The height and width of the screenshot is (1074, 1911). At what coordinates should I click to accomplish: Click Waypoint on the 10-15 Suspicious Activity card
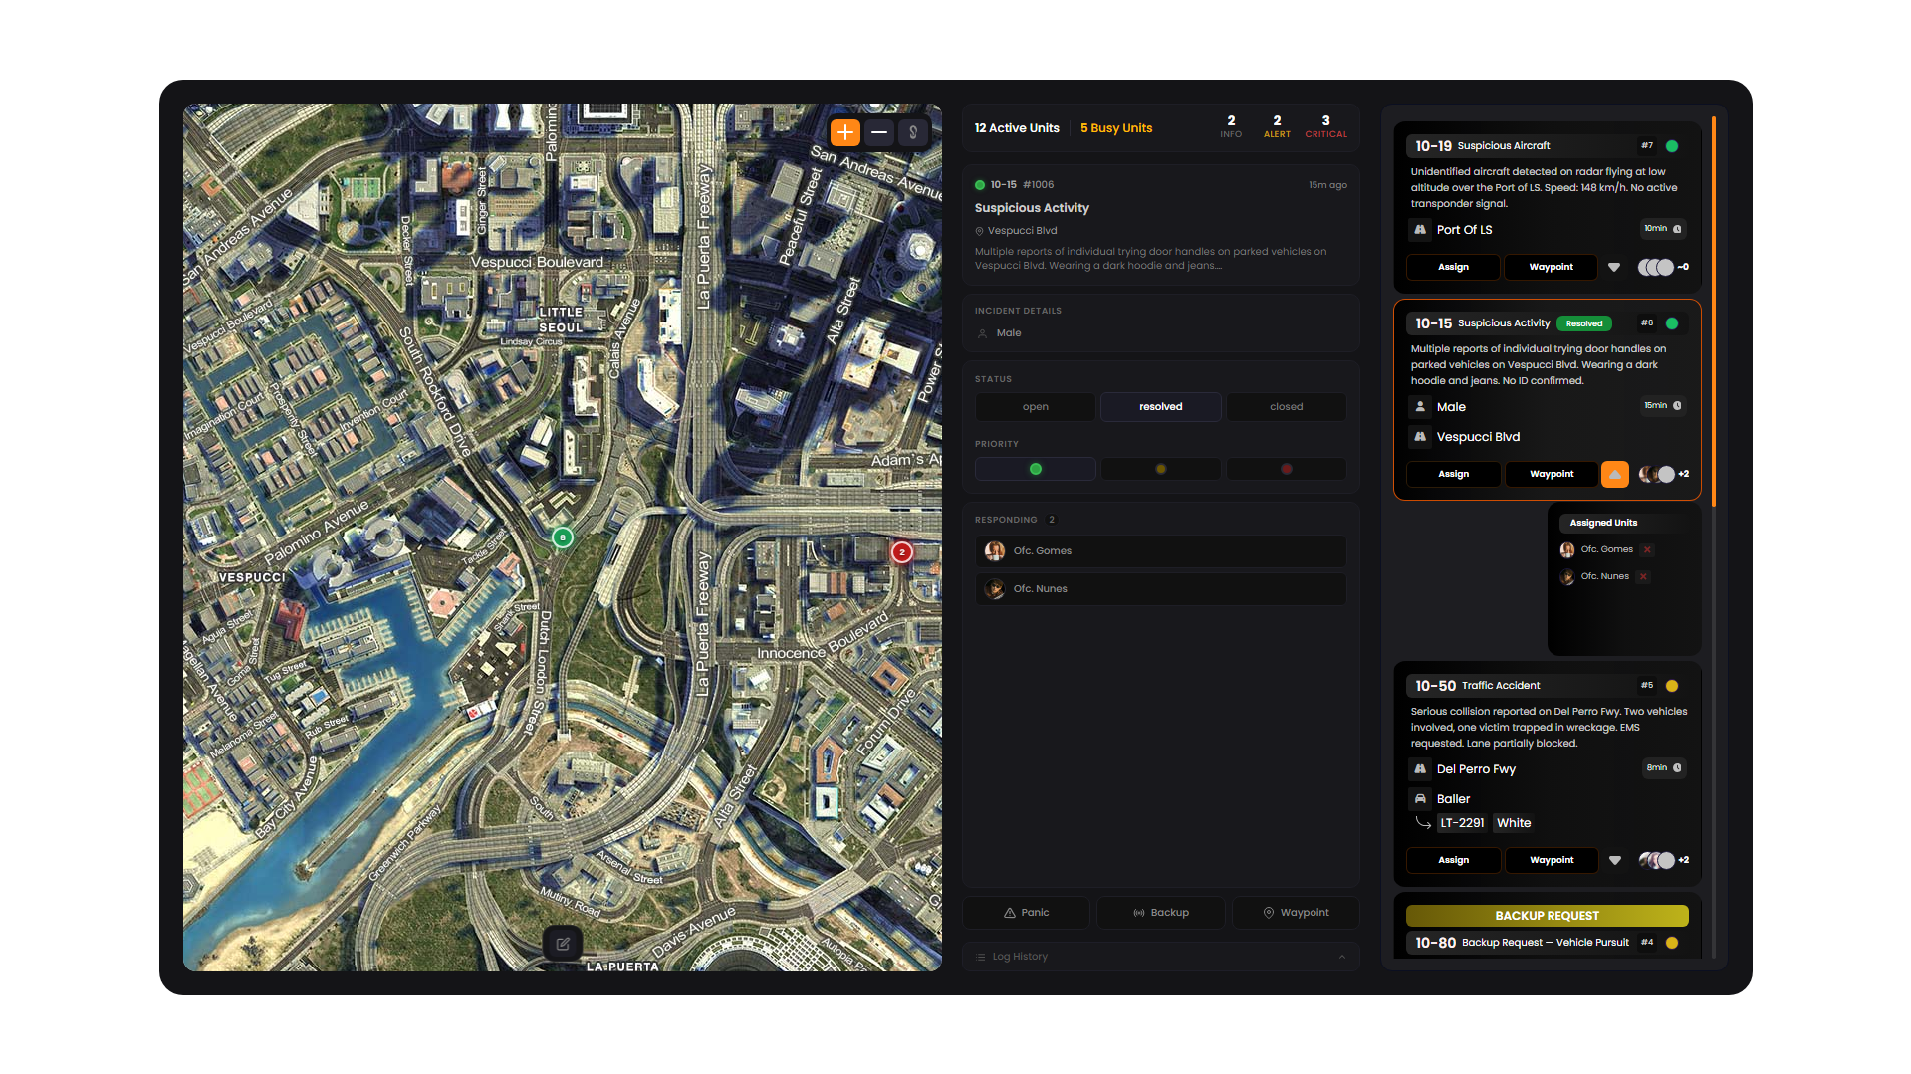click(1551, 474)
